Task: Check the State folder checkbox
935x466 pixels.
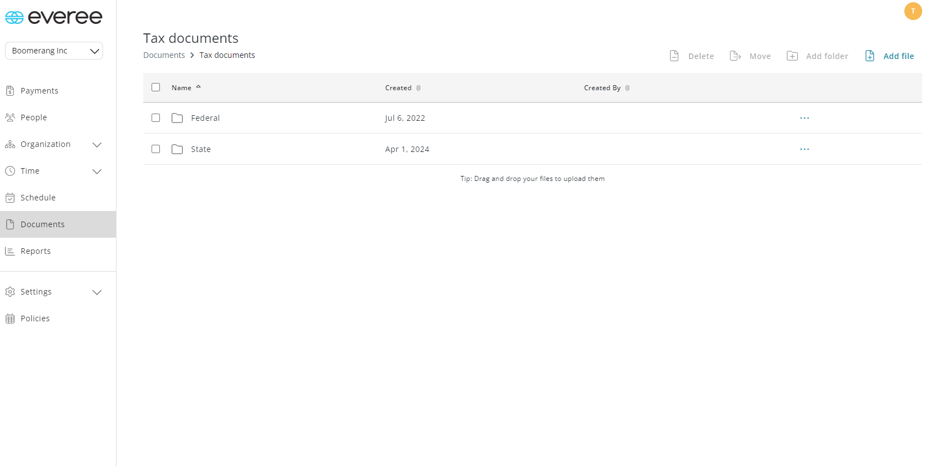Action: [156, 149]
